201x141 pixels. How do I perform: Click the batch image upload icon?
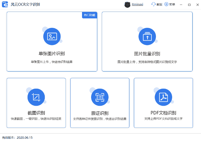coord(147,37)
